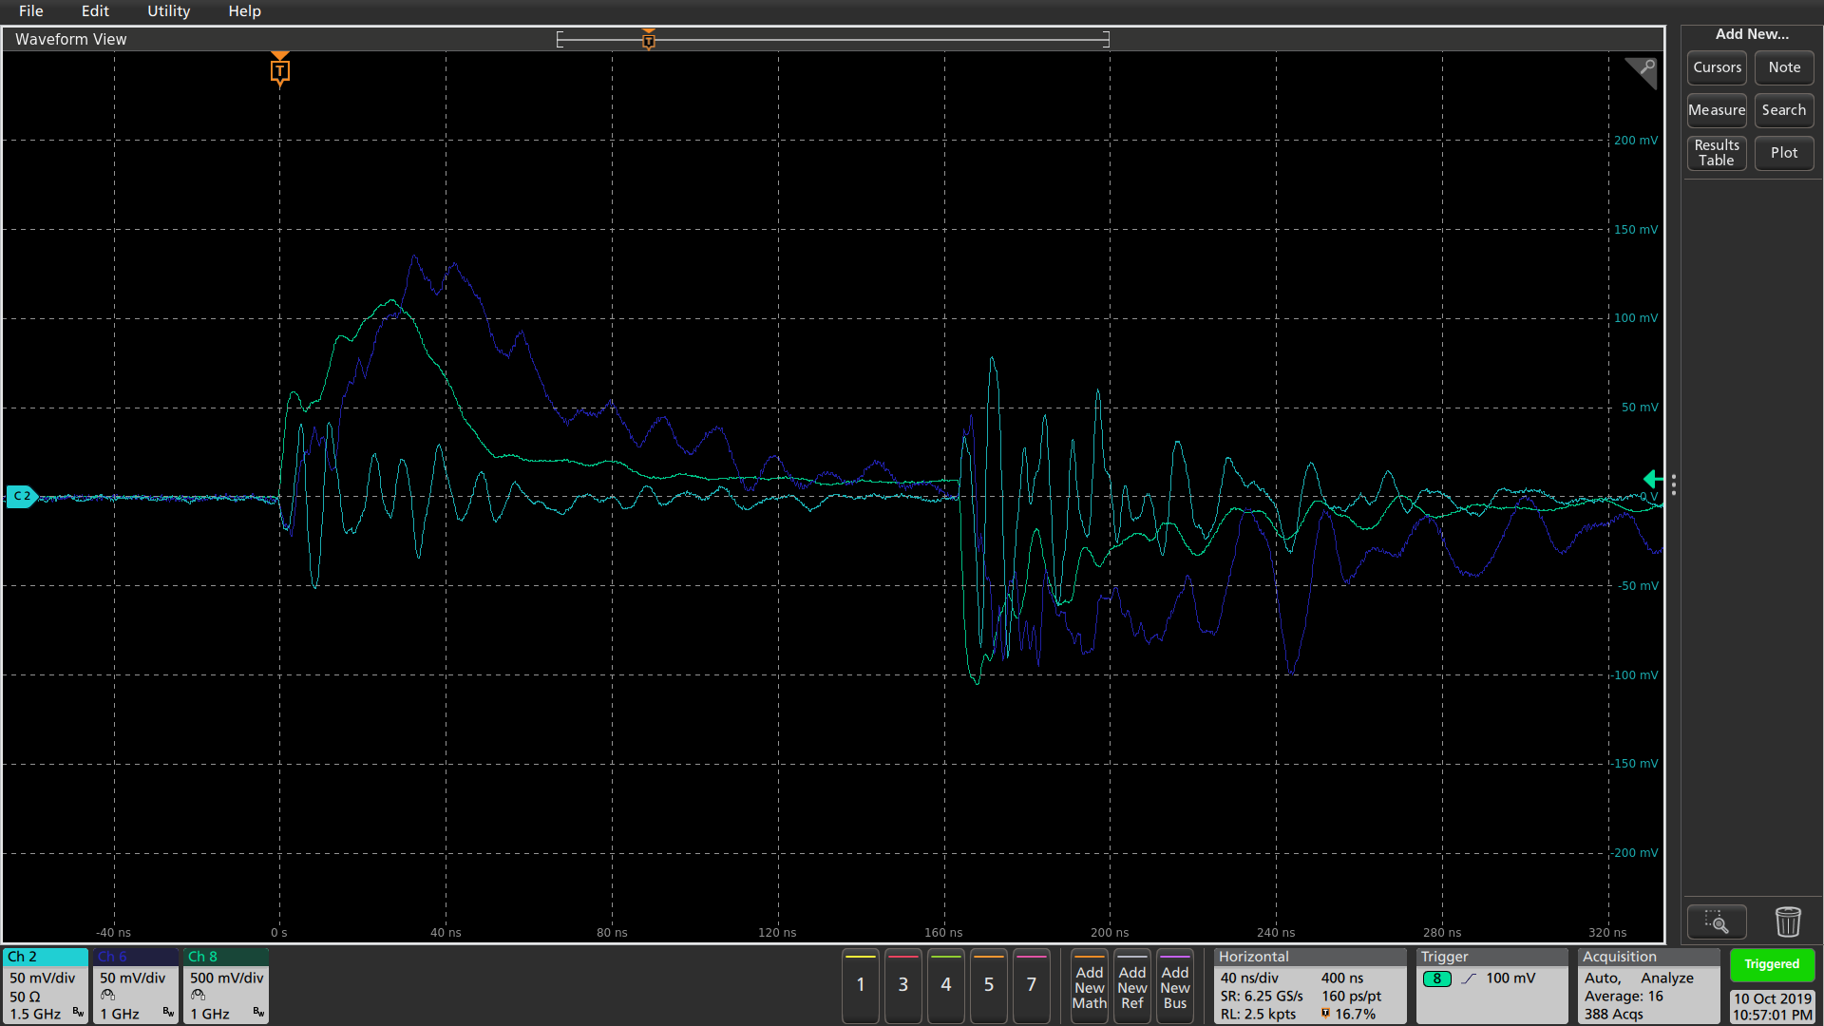Open the Trigger settings badge
1824x1026 pixels.
pyautogui.click(x=1492, y=985)
